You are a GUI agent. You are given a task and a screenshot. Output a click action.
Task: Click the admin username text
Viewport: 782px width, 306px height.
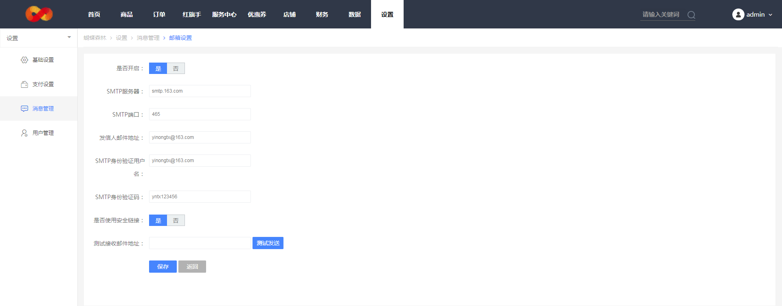[x=756, y=15]
